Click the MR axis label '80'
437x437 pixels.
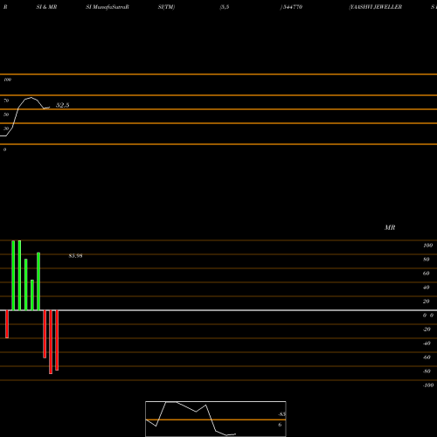[x=427, y=260]
